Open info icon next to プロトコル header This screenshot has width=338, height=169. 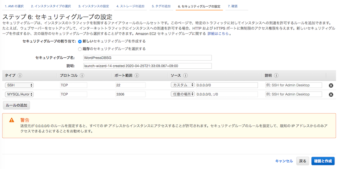click(82, 76)
